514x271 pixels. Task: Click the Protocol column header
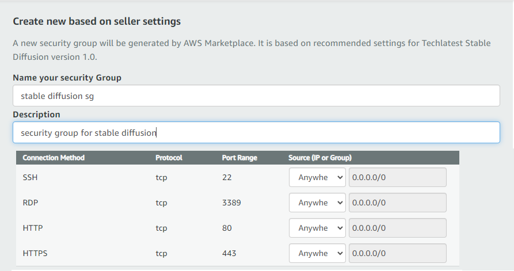[169, 158]
